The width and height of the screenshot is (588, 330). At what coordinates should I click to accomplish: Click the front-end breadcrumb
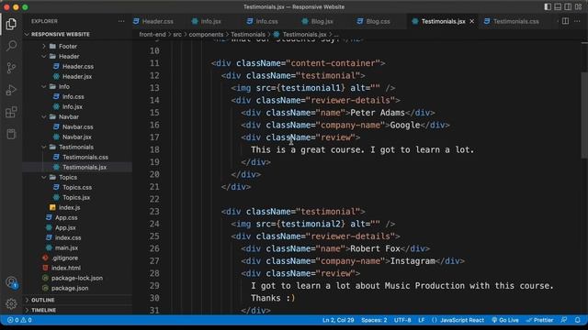pos(153,35)
